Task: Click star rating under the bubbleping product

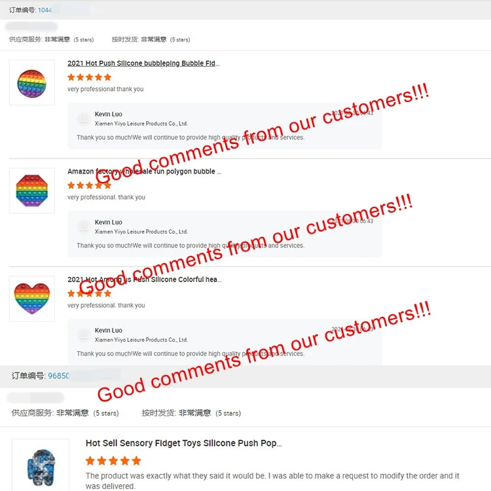Action: [x=90, y=77]
